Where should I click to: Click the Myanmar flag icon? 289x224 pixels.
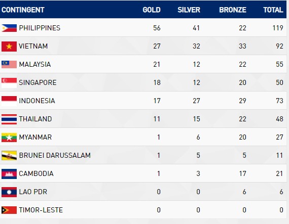click(x=9, y=137)
